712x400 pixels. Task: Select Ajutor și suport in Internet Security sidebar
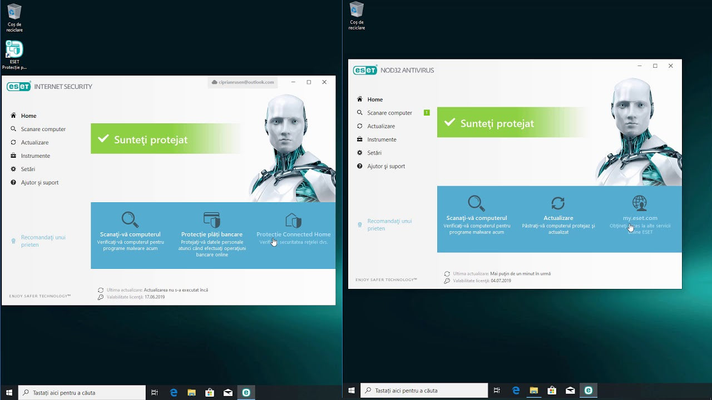39,182
